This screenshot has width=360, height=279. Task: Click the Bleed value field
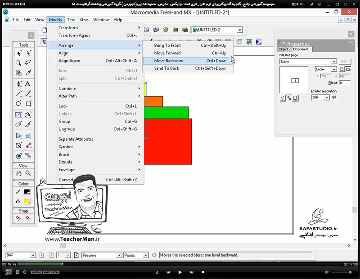click(345, 83)
